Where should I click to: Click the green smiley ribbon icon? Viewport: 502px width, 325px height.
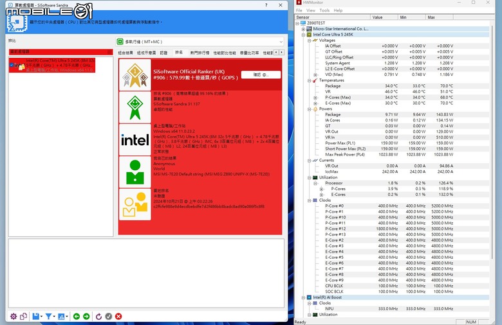(x=135, y=107)
